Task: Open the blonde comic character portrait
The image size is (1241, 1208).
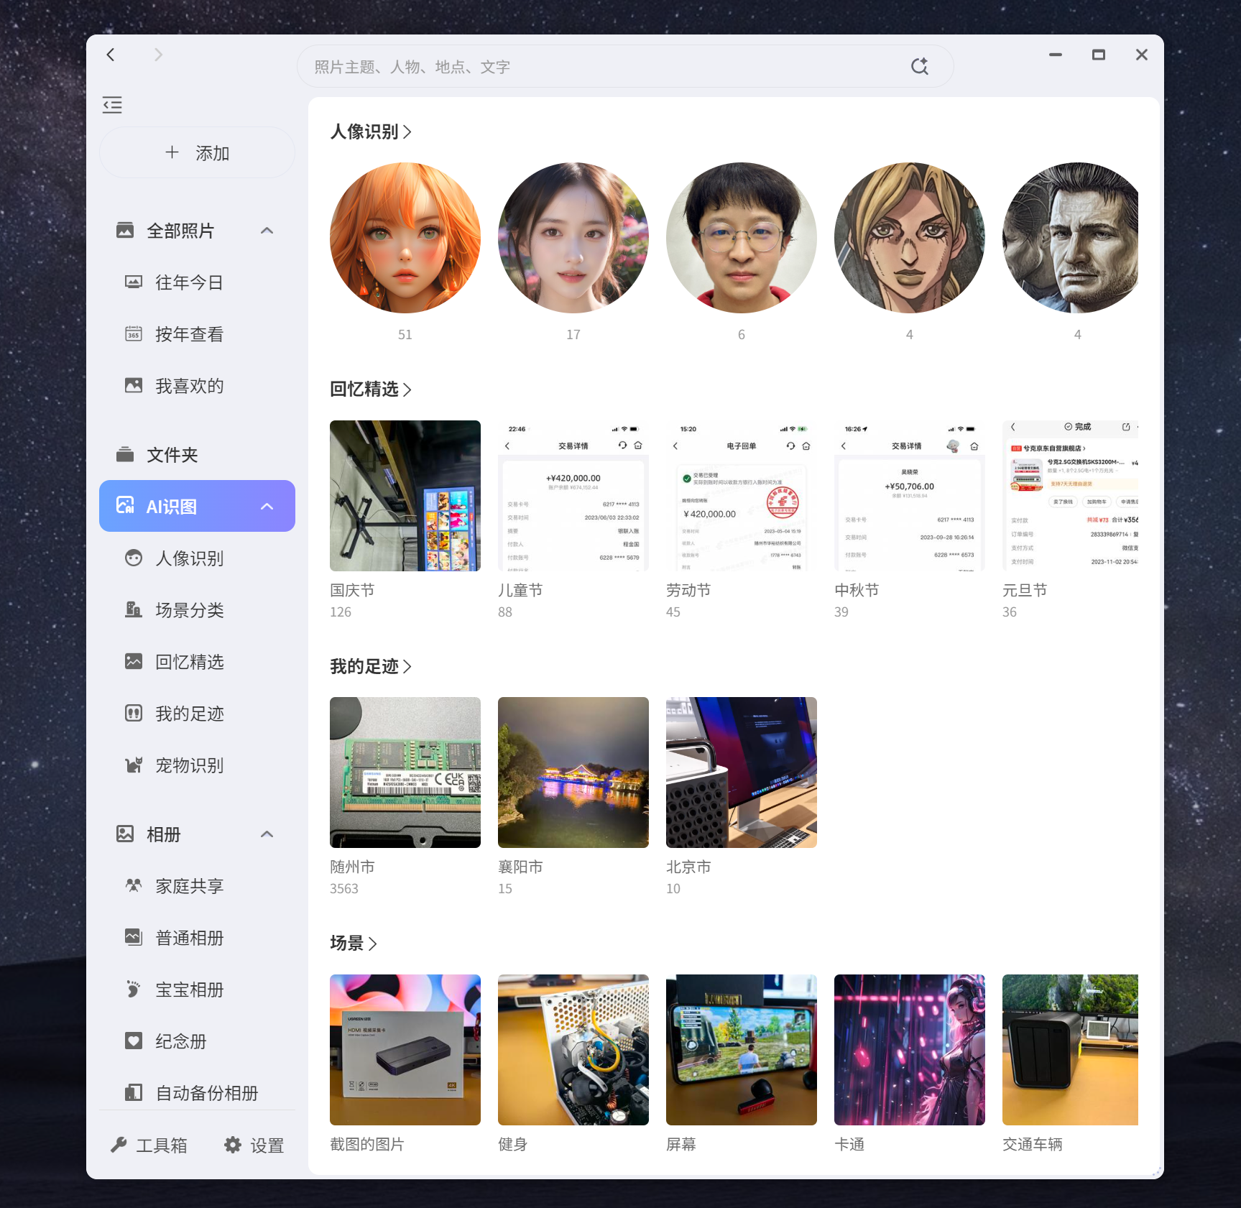Action: 910,238
